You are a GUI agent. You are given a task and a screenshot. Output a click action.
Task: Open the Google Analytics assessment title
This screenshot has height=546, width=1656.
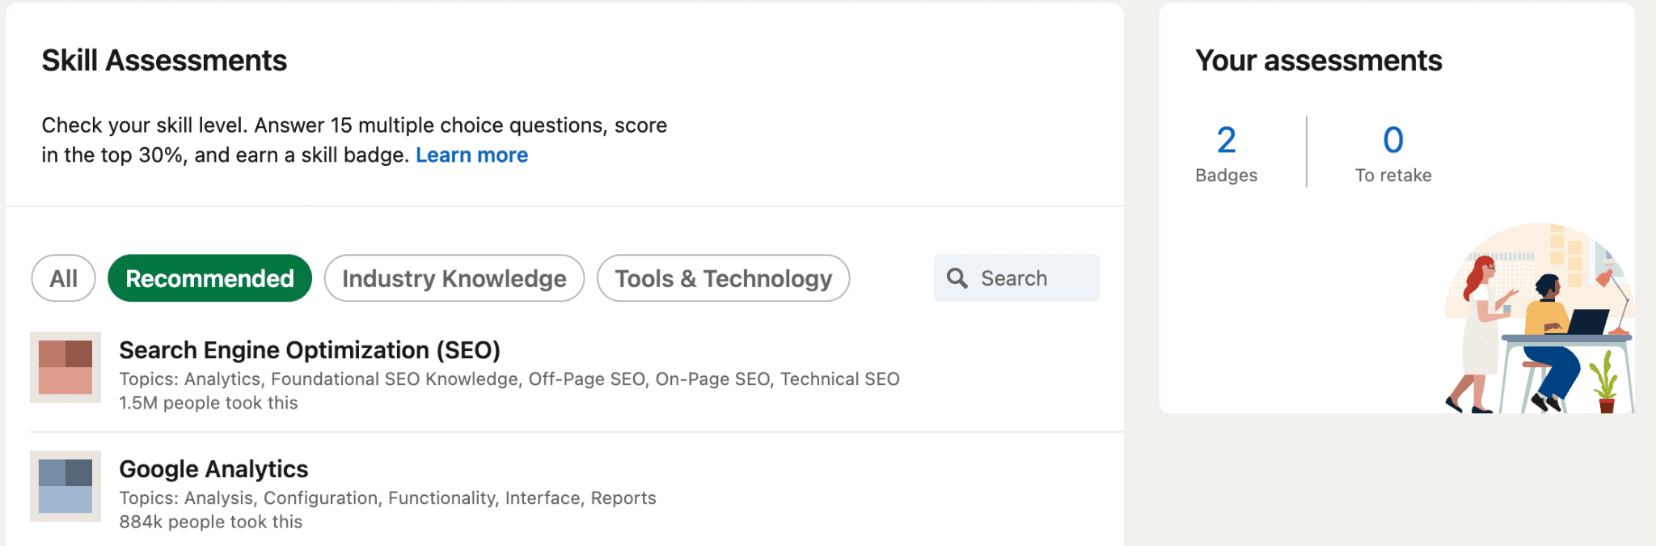pos(213,469)
